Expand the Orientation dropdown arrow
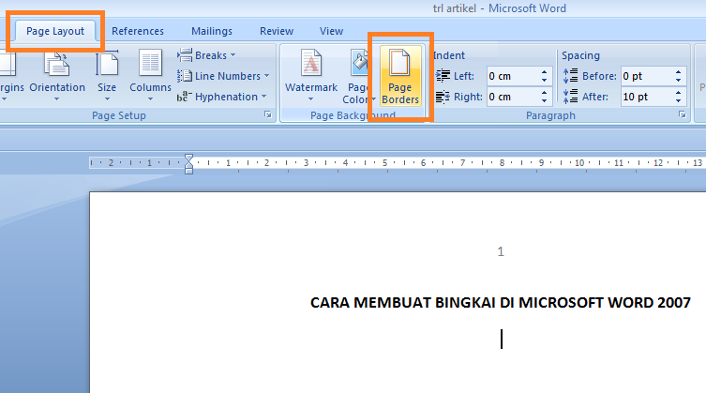Viewport: 706px width, 393px height. [57, 99]
